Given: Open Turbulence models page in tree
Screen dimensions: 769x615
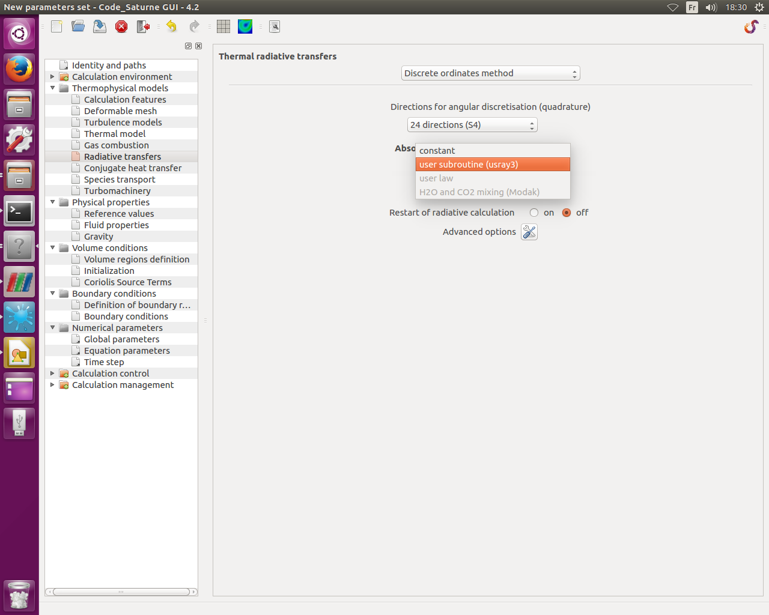Looking at the screenshot, I should click(x=123, y=123).
